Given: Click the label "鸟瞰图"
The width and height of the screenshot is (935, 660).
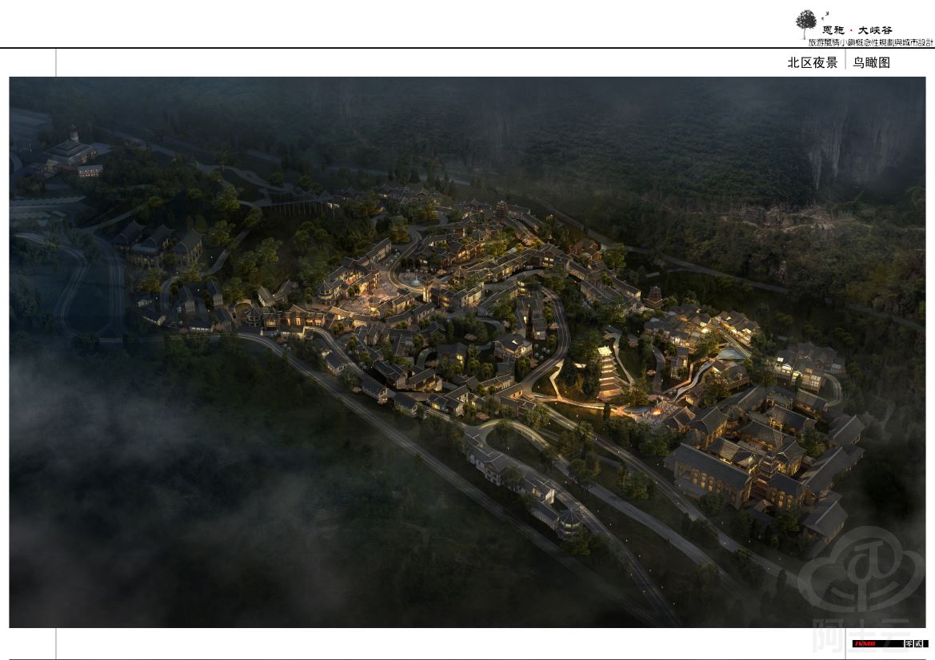Looking at the screenshot, I should [871, 62].
